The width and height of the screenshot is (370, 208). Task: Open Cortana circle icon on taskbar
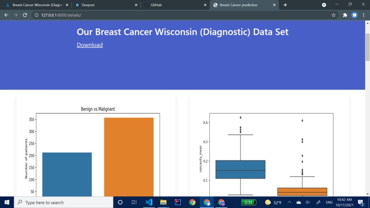pos(120,202)
